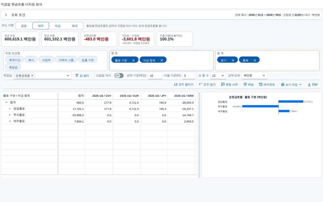The width and height of the screenshot is (323, 202).
Task: Click the 4,711.5 영업활동 EUR cell
Action: pyautogui.click(x=127, y=109)
